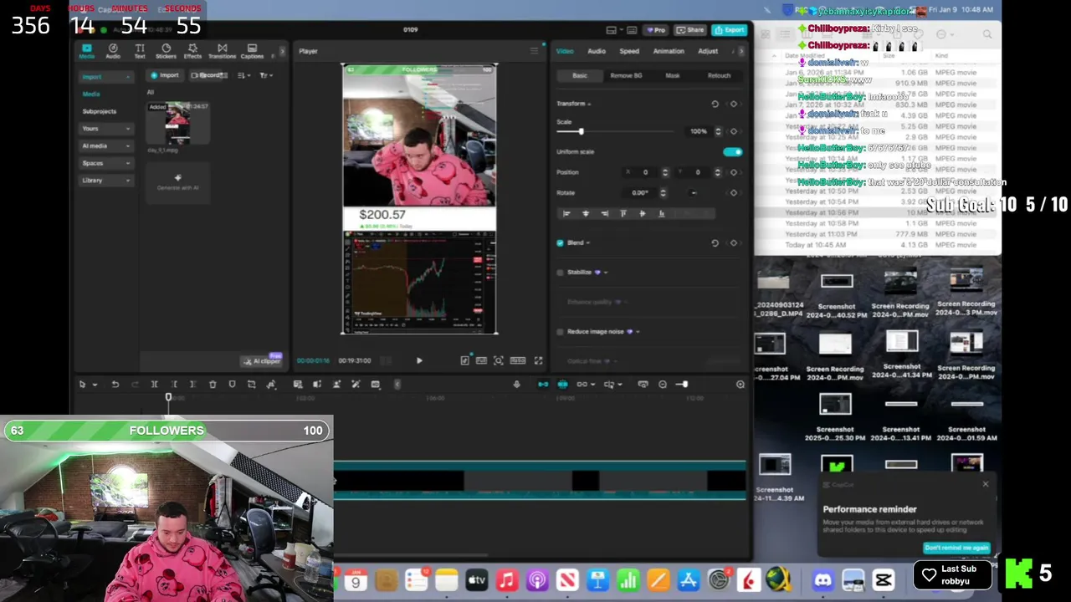Viewport: 1071px width, 602px height.
Task: Click the timeline zoom-in plus icon
Action: pos(740,384)
